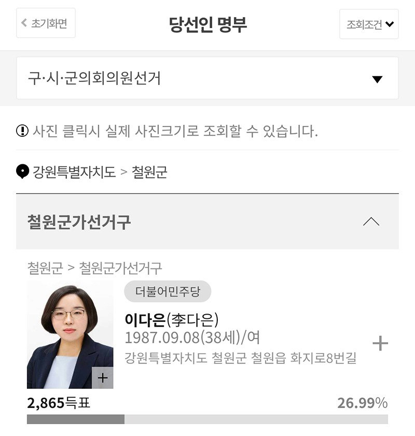415x436 pixels.
Task: Select 강원특별자치도 in the breadcrumb
Action: pos(74,172)
